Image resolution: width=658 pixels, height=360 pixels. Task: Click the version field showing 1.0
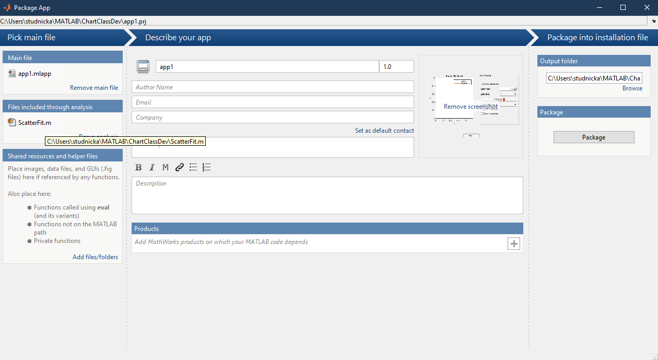click(396, 66)
